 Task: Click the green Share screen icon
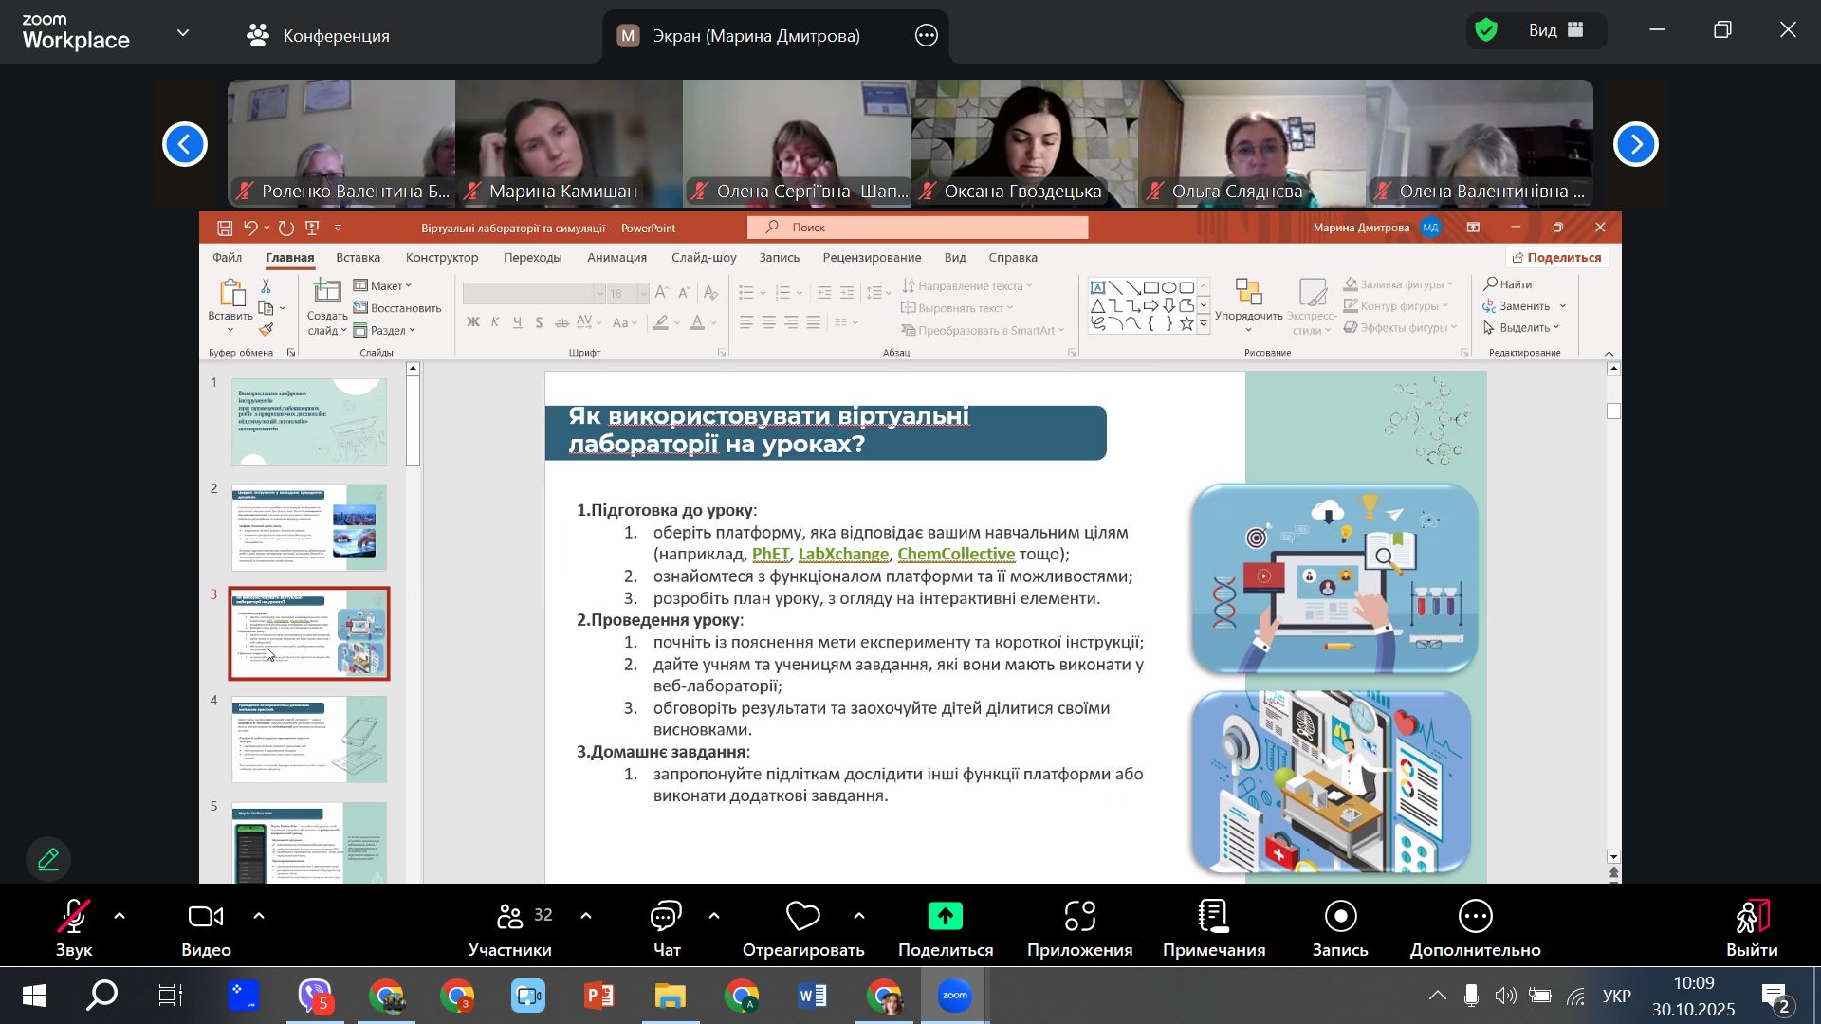click(945, 917)
